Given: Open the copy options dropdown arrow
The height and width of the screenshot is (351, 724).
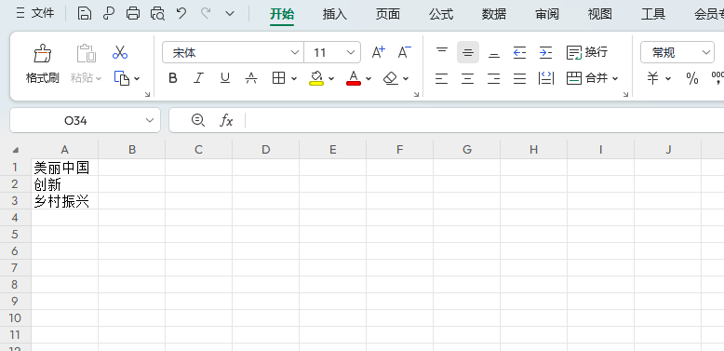Looking at the screenshot, I should pyautogui.click(x=137, y=79).
